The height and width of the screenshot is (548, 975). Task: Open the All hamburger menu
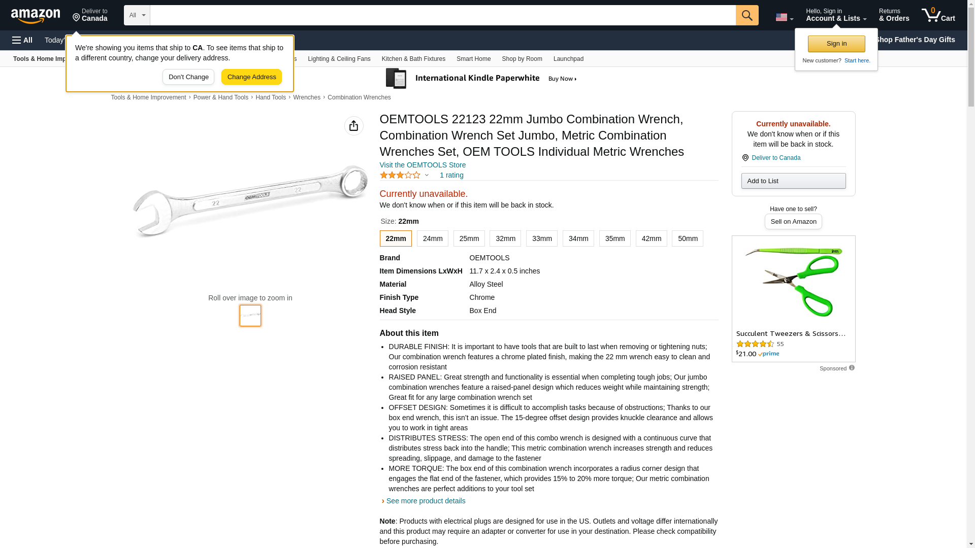point(22,40)
